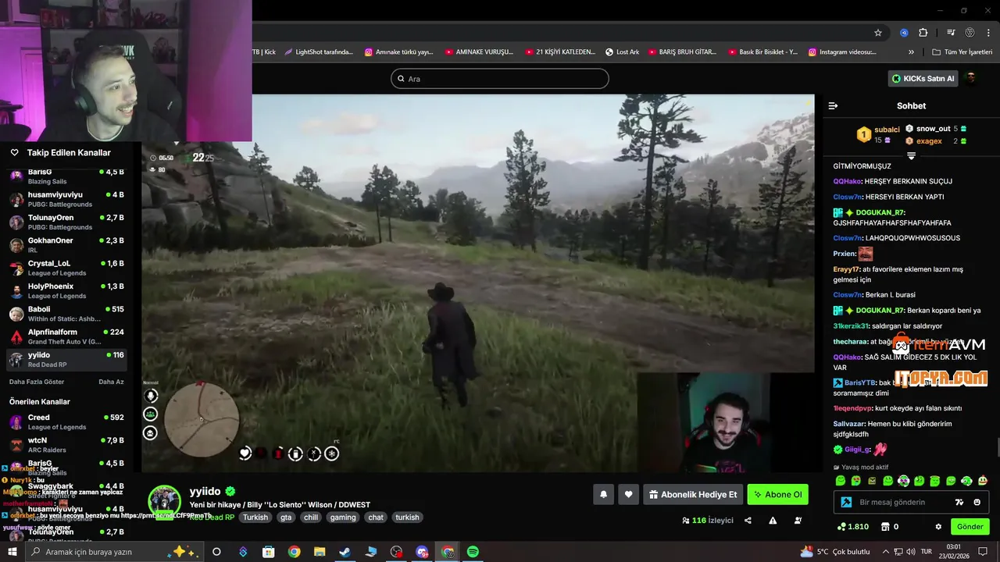Open HolyPhoenix channel

pyautogui.click(x=66, y=290)
